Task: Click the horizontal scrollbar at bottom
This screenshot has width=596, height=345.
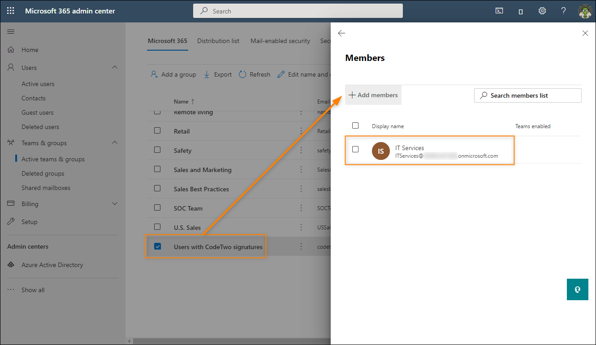Action: pyautogui.click(x=232, y=341)
